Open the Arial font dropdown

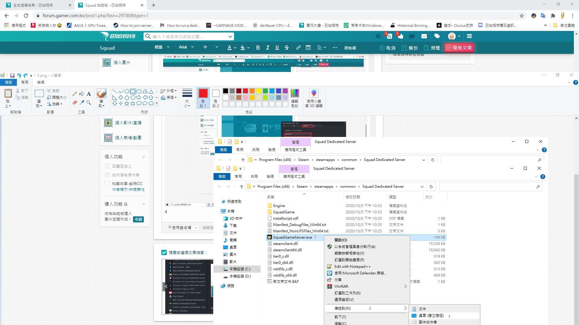point(186,47)
